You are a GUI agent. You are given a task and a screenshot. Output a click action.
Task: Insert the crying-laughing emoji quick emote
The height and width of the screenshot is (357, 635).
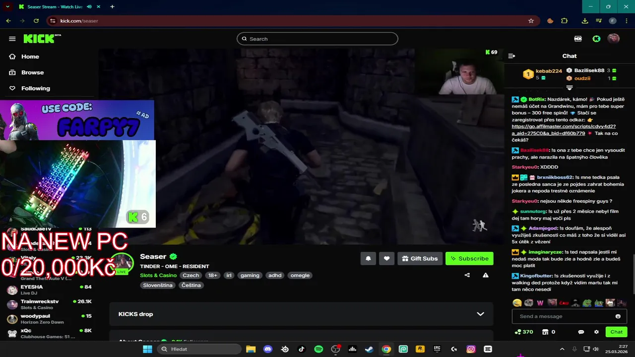click(517, 302)
